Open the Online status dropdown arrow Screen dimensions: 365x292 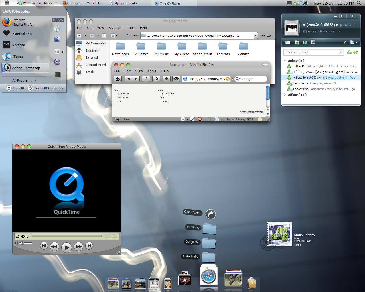[354, 25]
